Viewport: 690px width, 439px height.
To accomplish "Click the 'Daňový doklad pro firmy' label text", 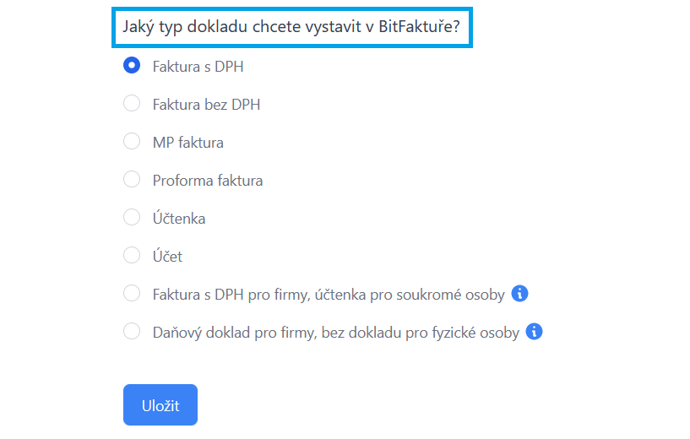I will tap(335, 333).
